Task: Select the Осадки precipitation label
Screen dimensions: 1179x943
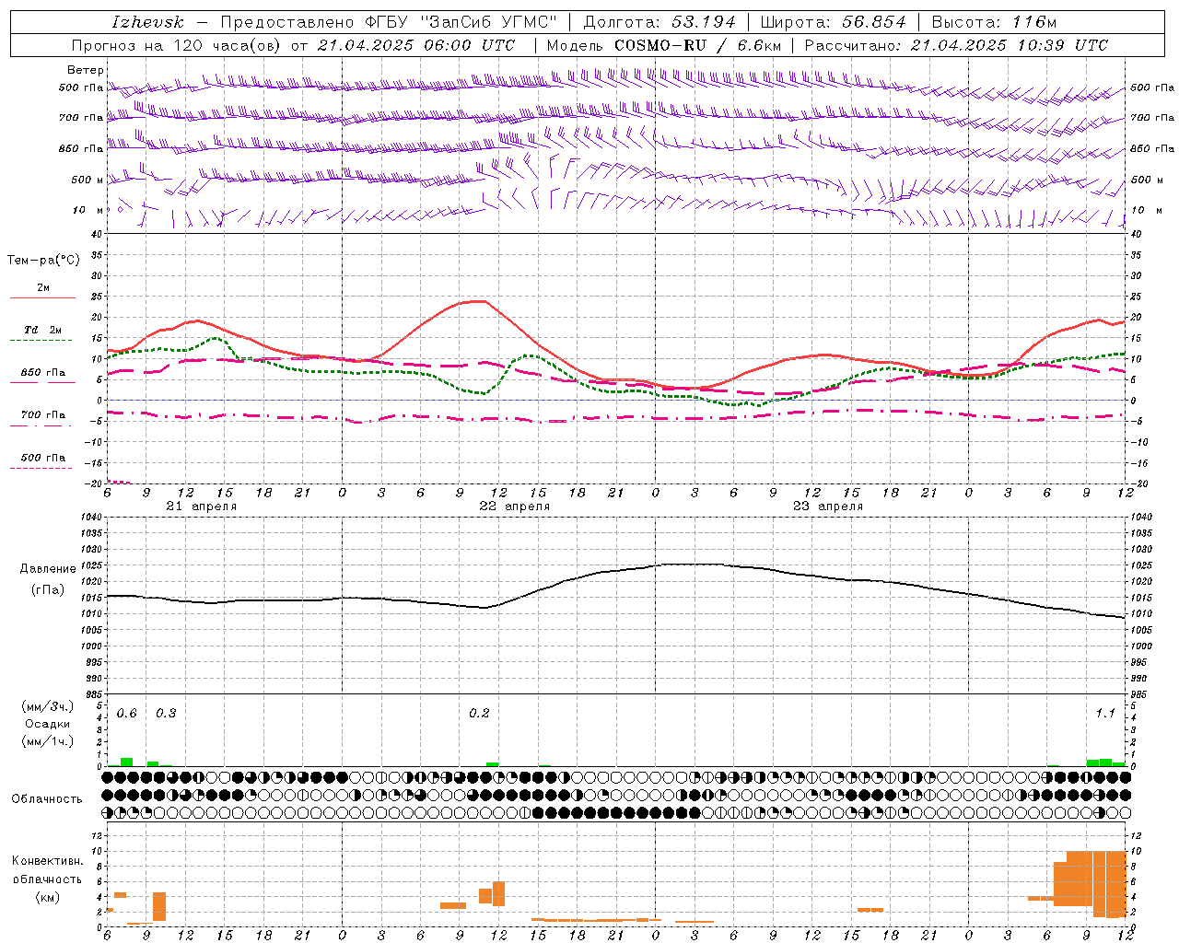Action: coord(48,724)
